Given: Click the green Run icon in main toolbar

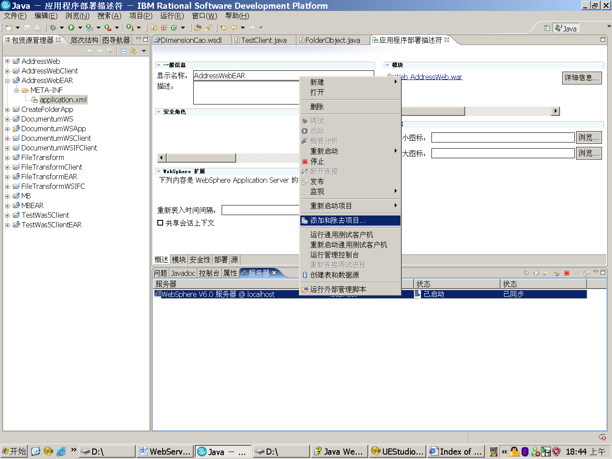Looking at the screenshot, I should (71, 28).
